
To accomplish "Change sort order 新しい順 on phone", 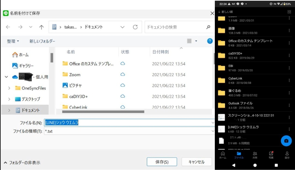I will (225, 12).
